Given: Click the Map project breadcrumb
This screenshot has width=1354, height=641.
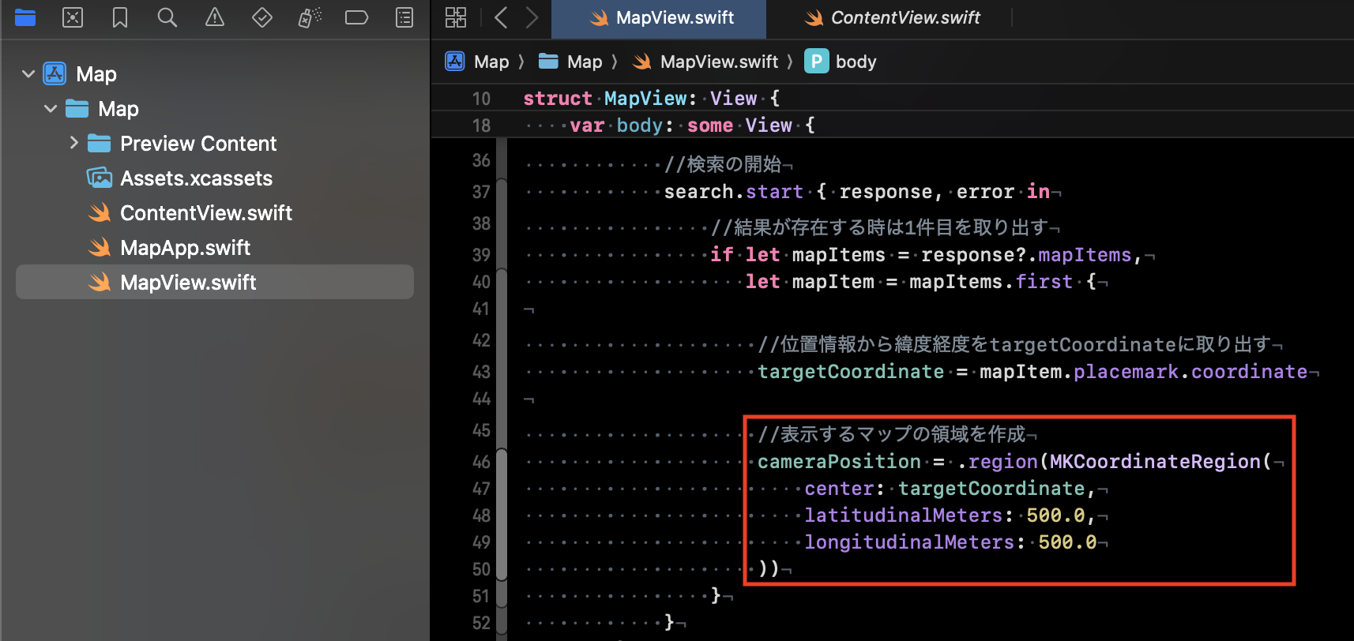Looking at the screenshot, I should pos(477,62).
